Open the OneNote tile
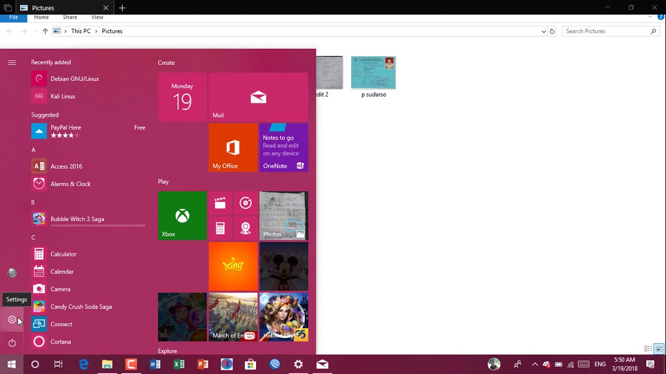 click(x=284, y=148)
